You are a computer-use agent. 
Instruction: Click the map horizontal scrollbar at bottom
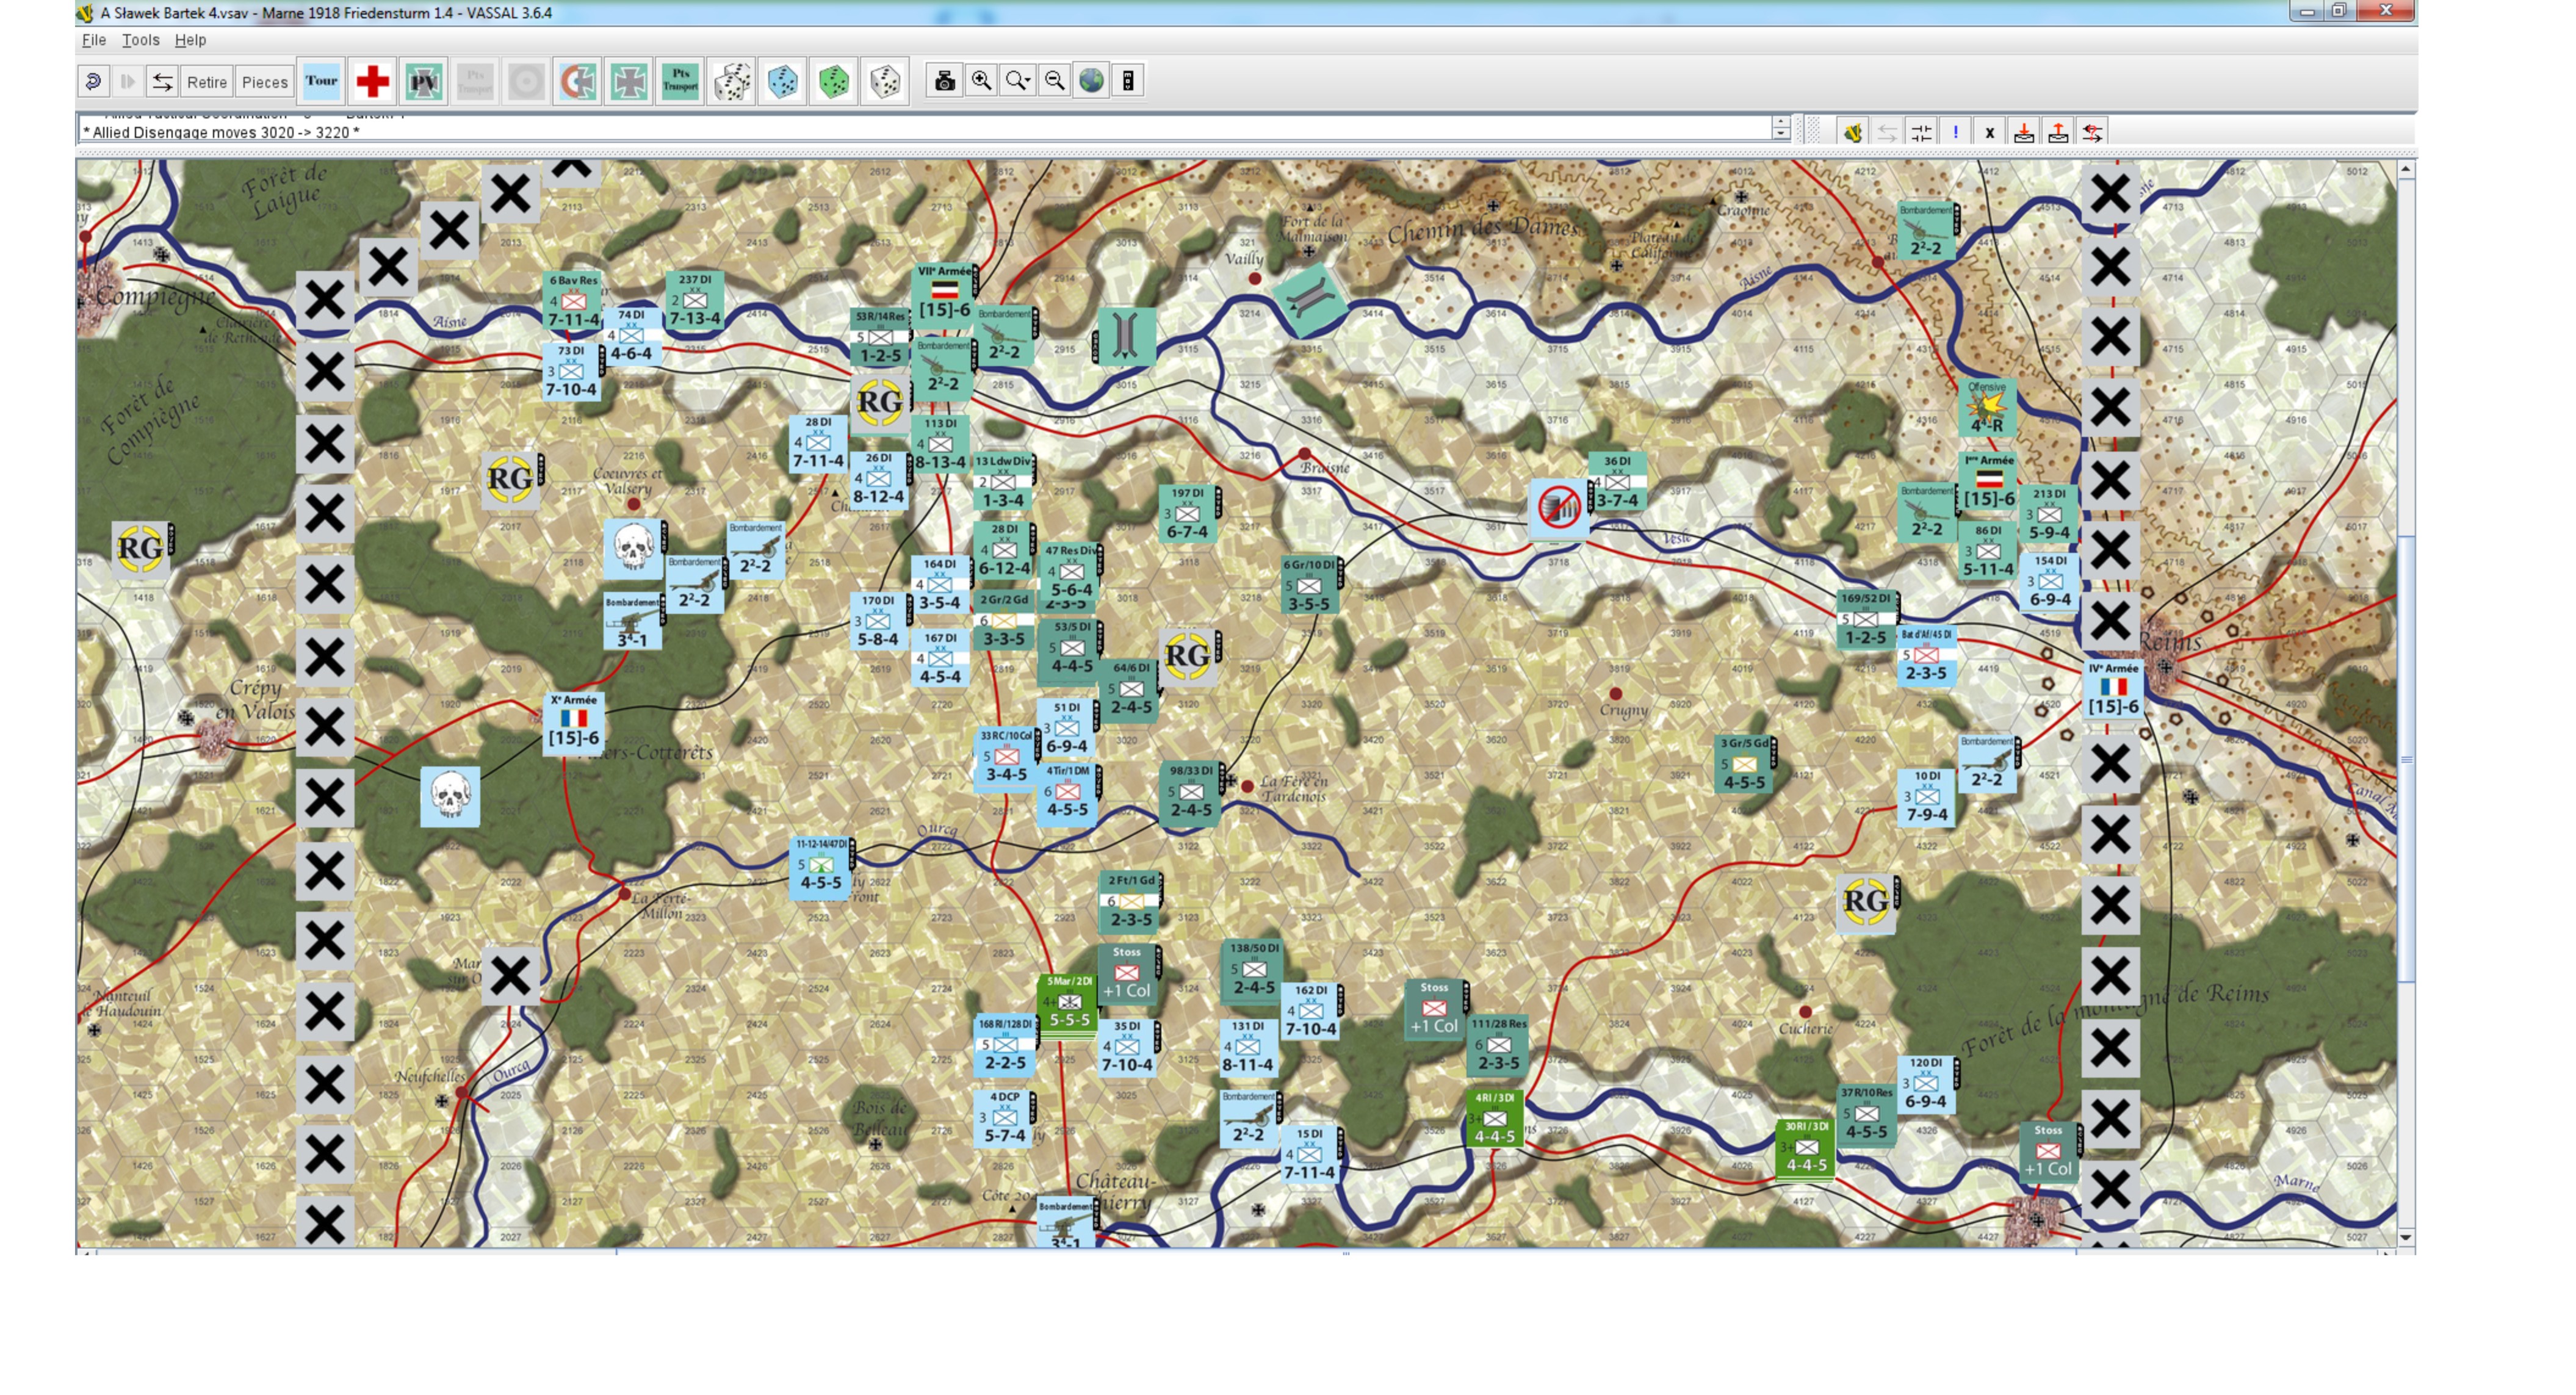coord(1346,1251)
